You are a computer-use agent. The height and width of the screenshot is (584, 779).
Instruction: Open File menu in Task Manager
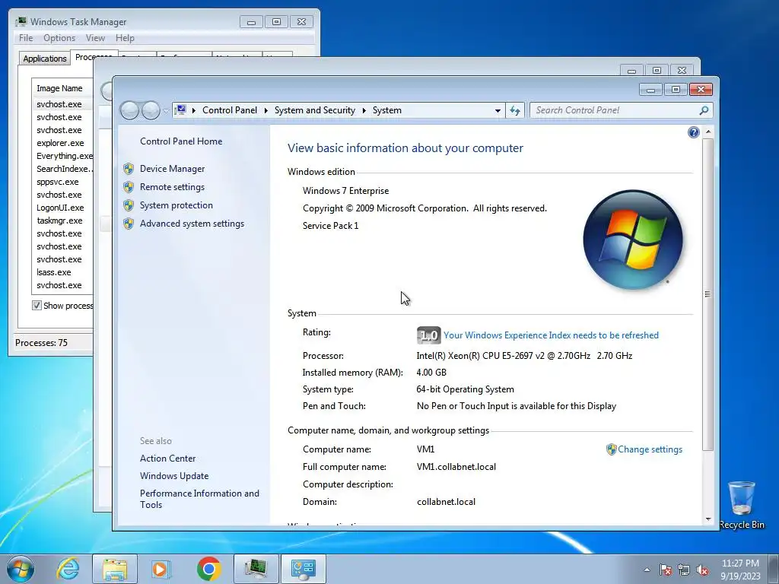click(26, 38)
